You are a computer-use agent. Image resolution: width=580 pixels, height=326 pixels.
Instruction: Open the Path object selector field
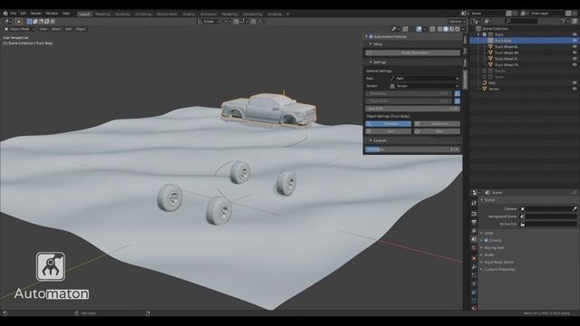(425, 79)
